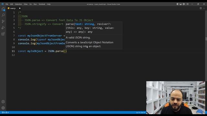The image size is (207, 116).
Task: Select the main.js editor tab
Action: click(13, 8)
